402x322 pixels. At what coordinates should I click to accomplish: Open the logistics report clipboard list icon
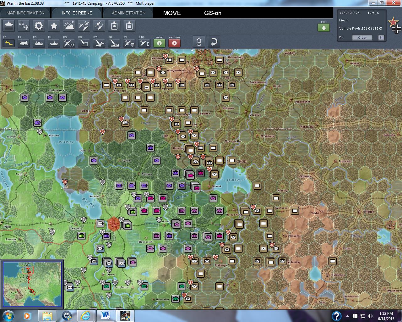coord(129,26)
